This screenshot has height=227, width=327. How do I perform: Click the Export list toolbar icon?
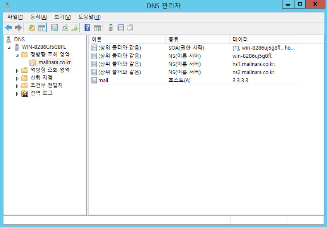click(74, 28)
